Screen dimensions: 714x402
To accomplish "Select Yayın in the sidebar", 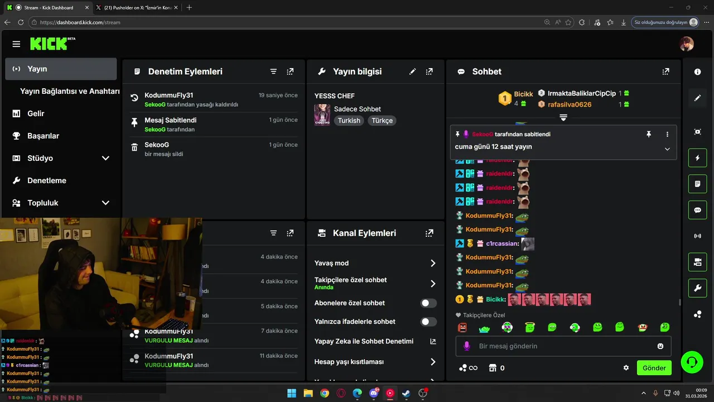I will click(61, 69).
